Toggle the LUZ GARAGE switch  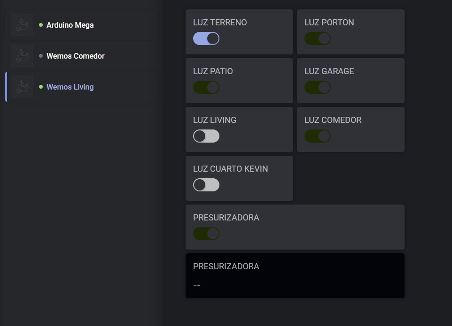[x=317, y=87]
